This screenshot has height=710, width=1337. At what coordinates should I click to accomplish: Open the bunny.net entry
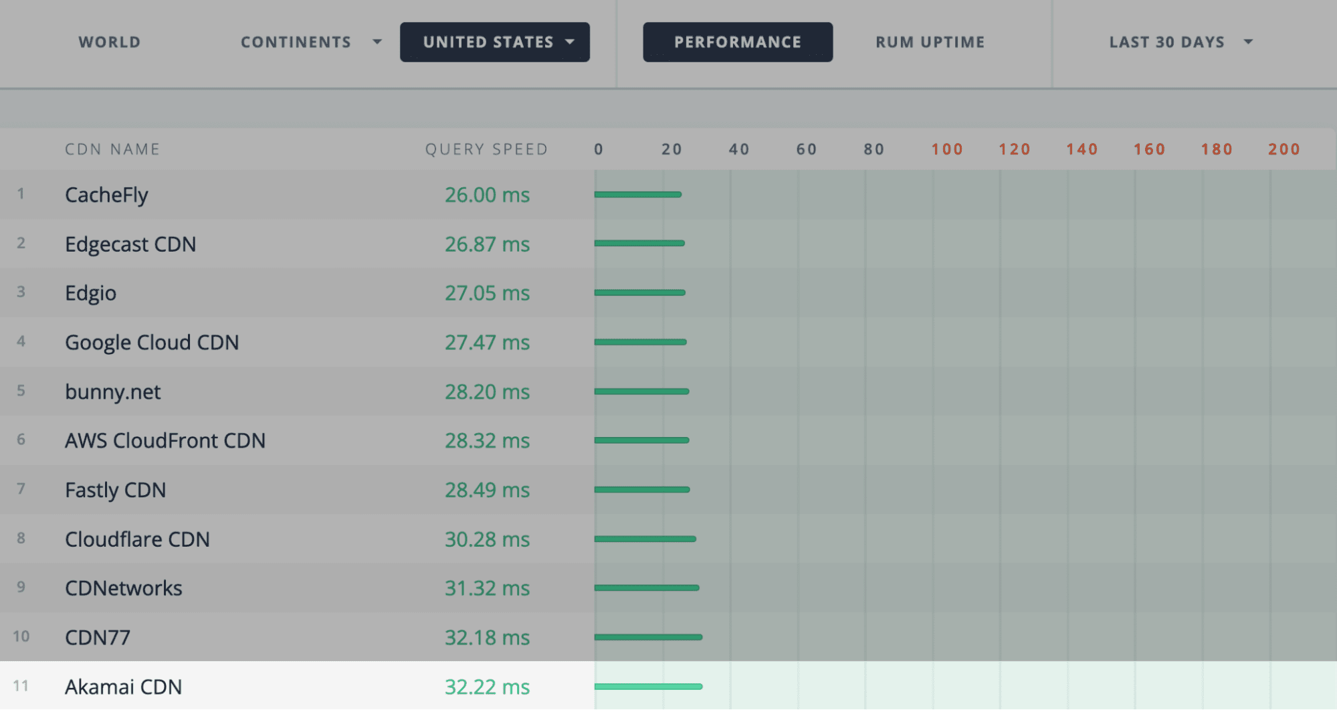[112, 391]
